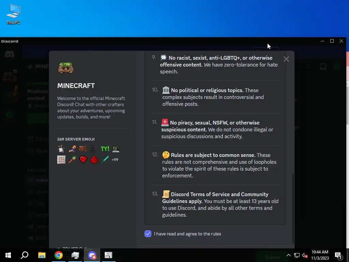Open File Explorer from the taskbar
The width and height of the screenshot is (349, 262).
(x=42, y=255)
